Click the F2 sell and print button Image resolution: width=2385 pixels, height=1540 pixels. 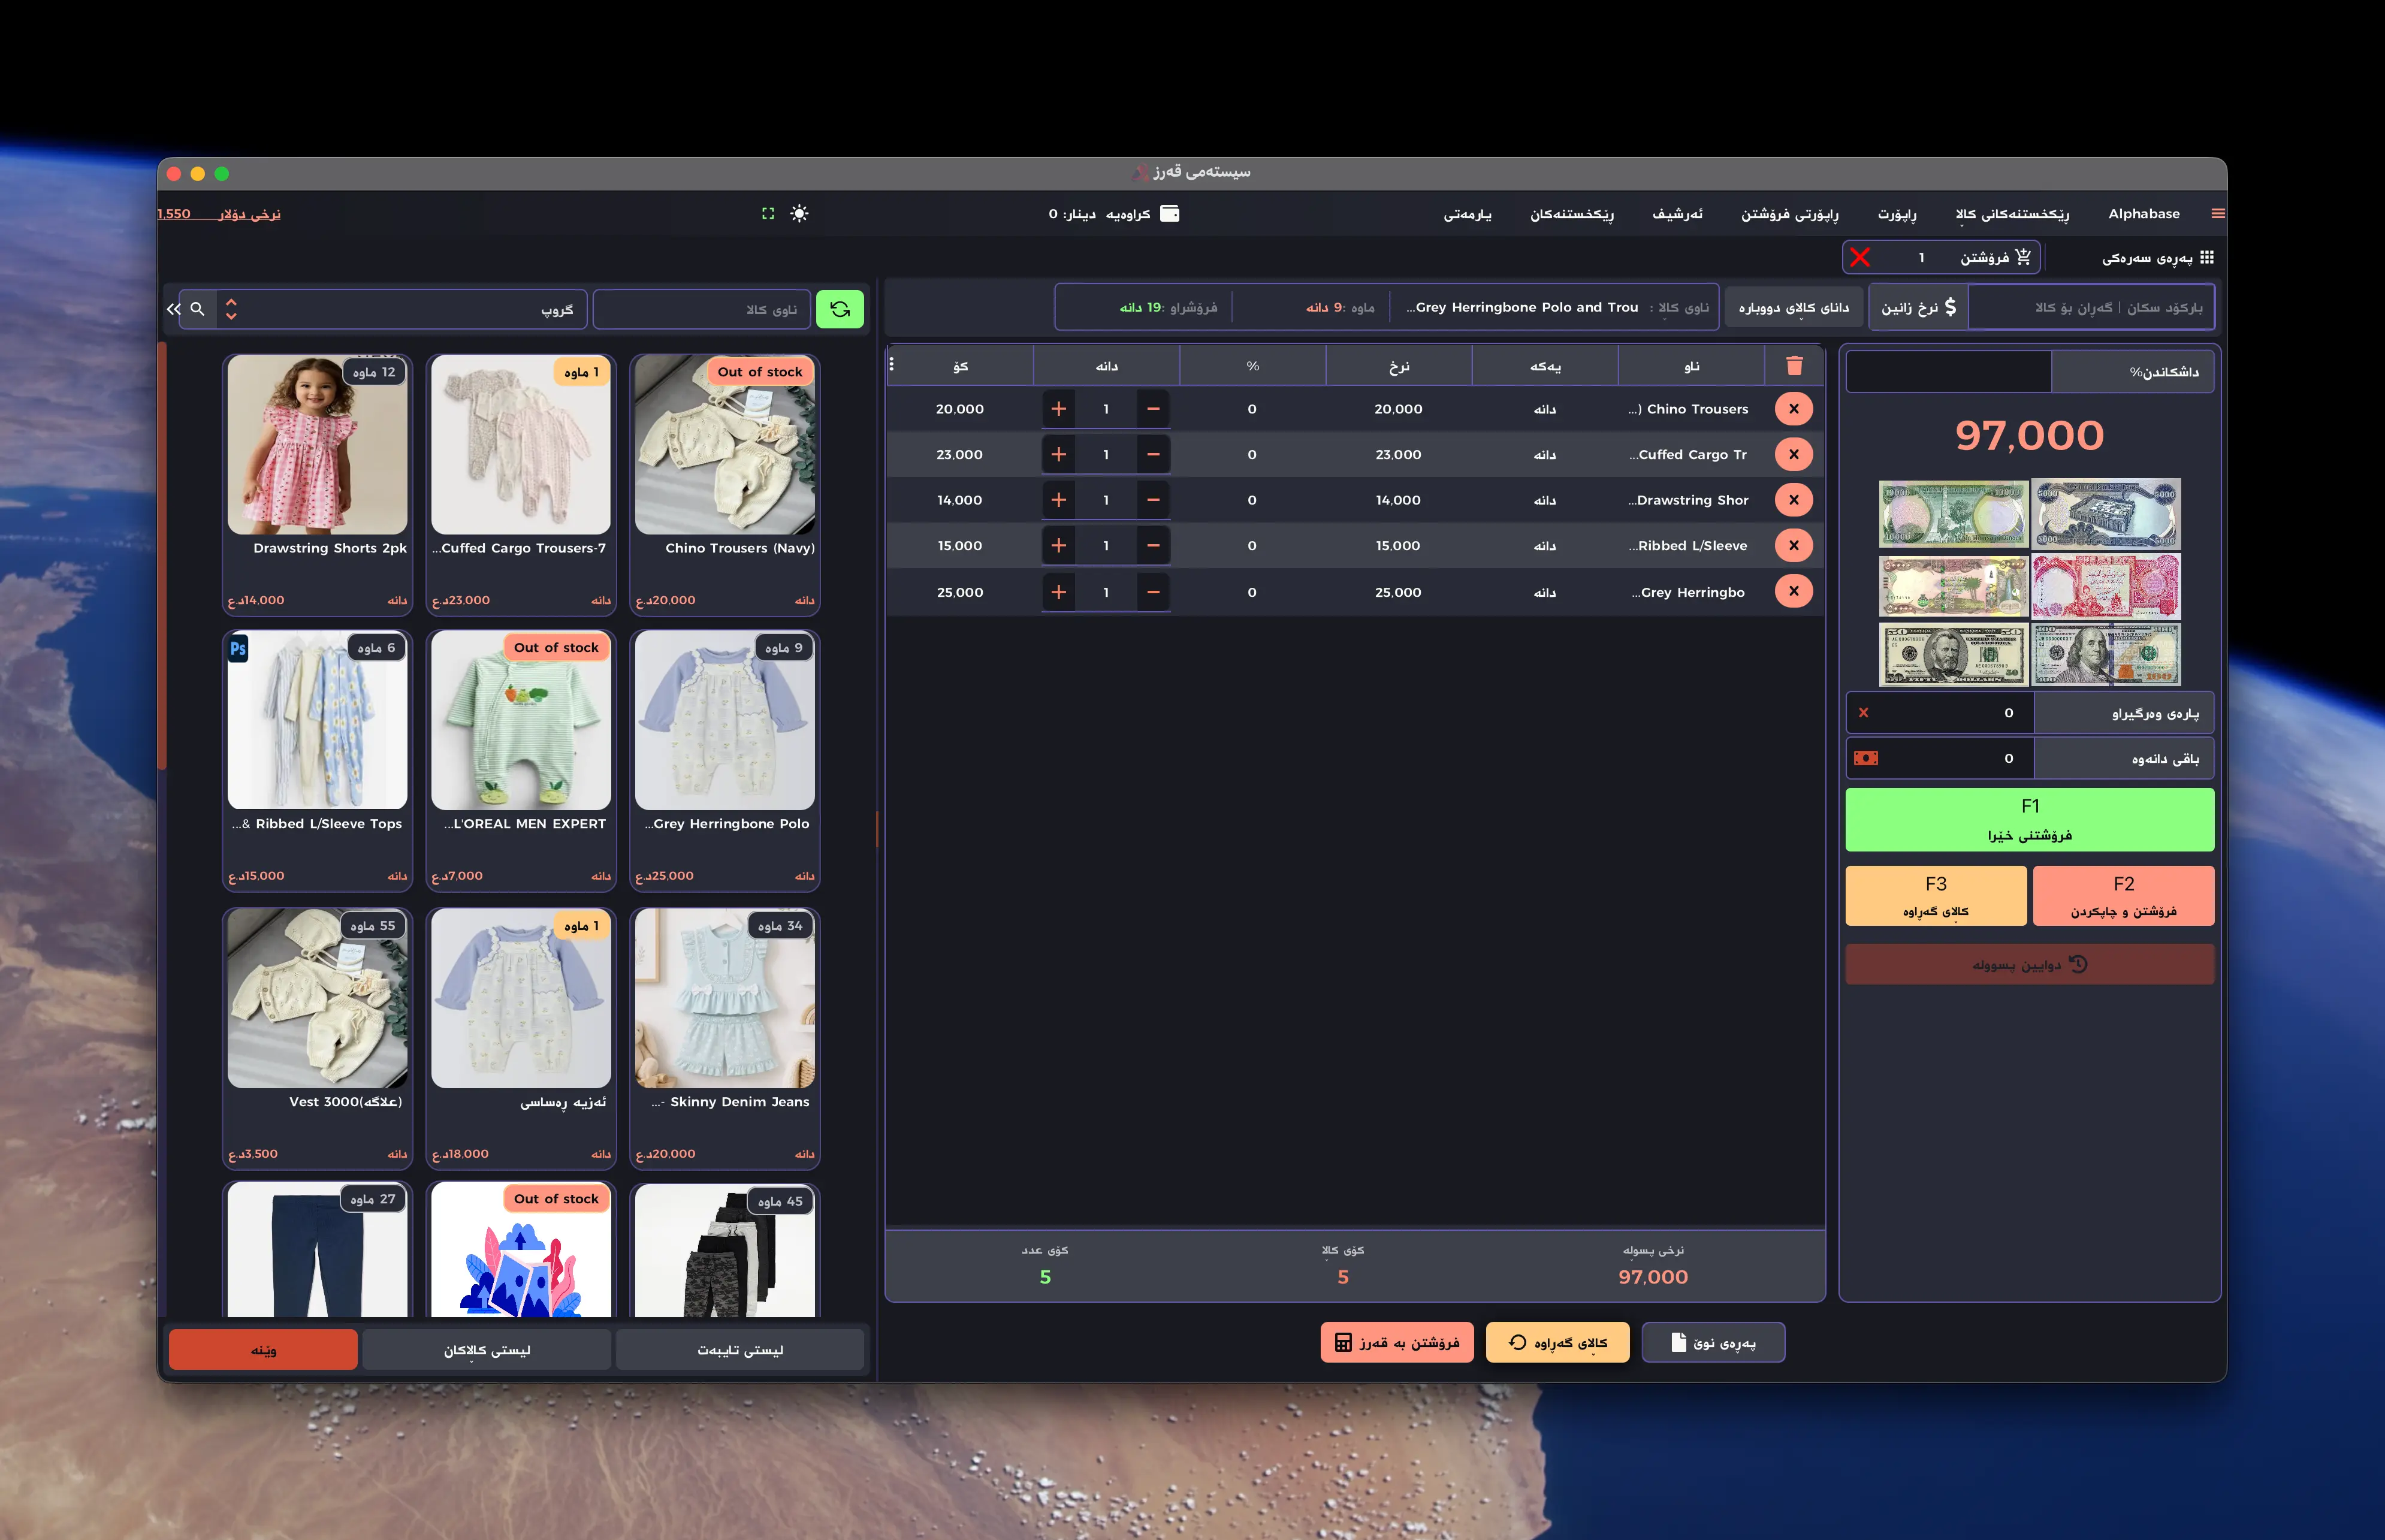[2123, 896]
